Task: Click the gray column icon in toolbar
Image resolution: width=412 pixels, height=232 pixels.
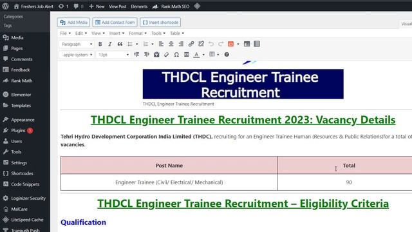Action: pyautogui.click(x=257, y=44)
